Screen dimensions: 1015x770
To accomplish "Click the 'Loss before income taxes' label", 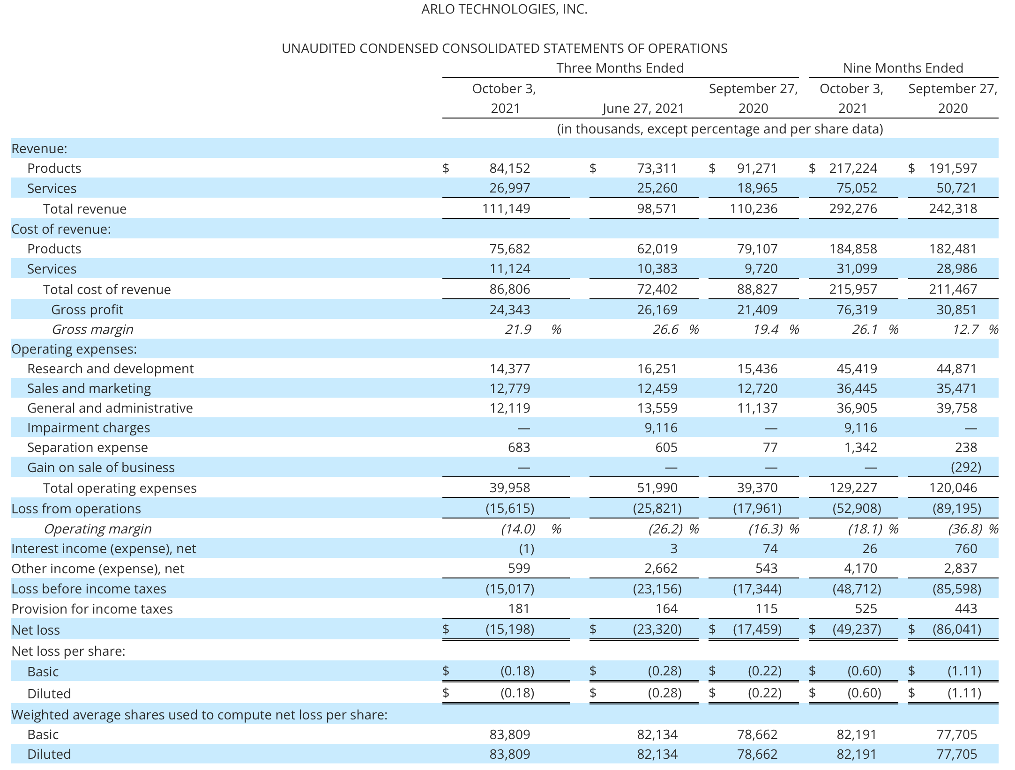I will pyautogui.click(x=89, y=589).
